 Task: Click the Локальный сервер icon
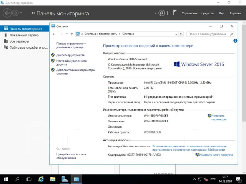pos(6,35)
